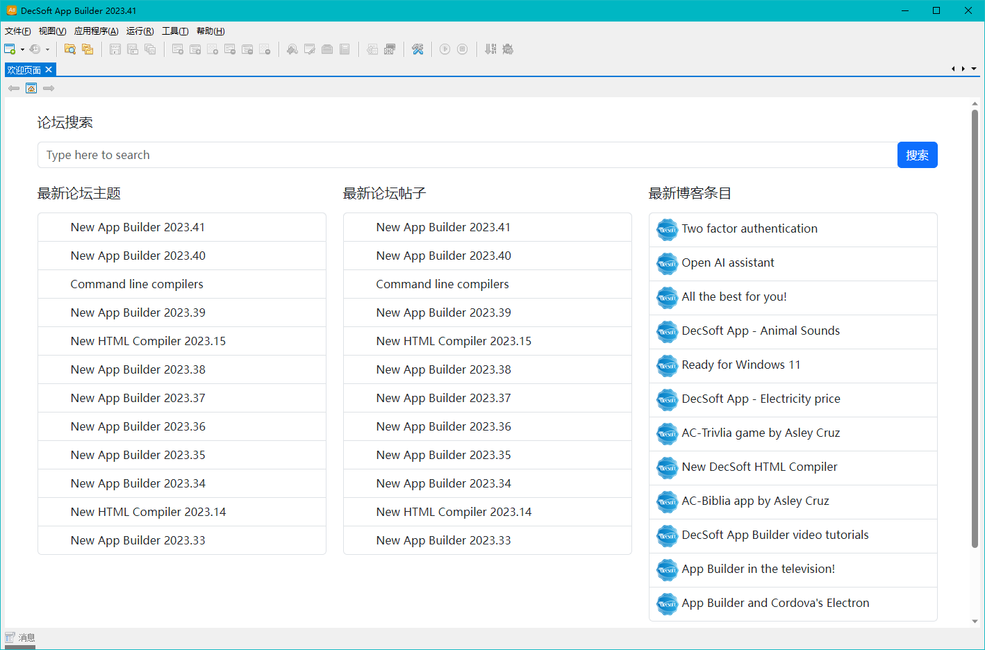Click the add frame dotted icon

click(x=213, y=49)
